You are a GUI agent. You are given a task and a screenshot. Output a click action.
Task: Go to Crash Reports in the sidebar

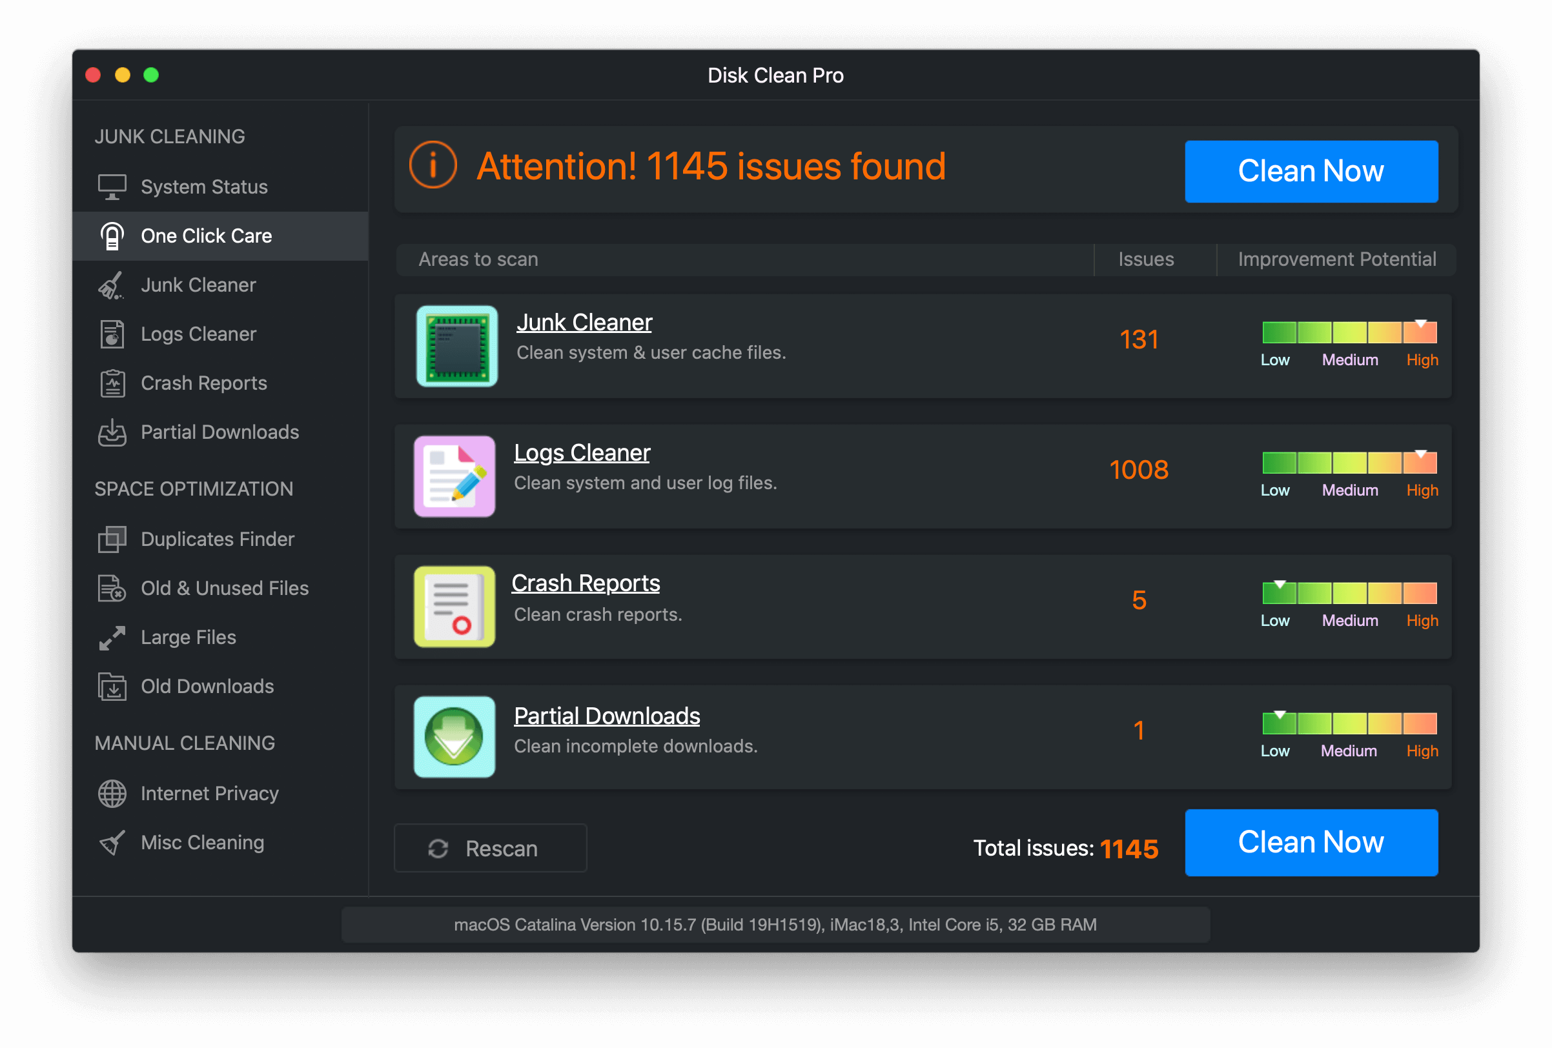pos(220,384)
